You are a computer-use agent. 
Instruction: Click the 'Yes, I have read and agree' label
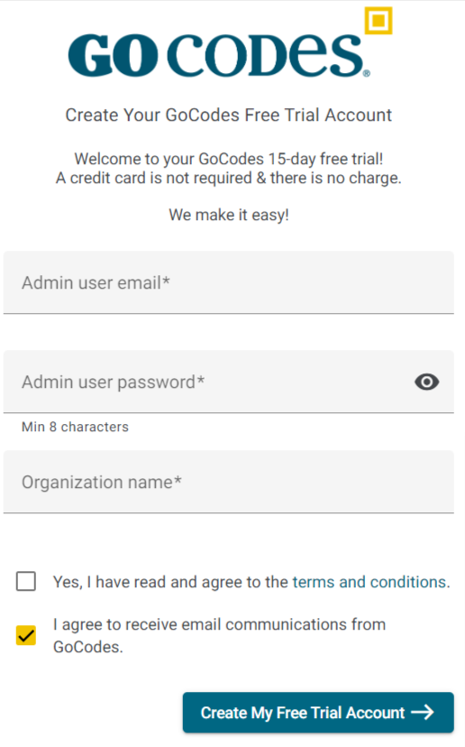(170, 582)
